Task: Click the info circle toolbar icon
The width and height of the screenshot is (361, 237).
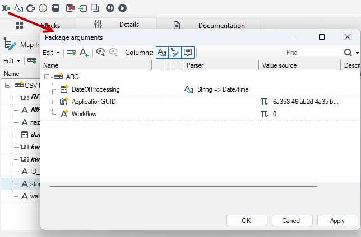Action: (x=43, y=8)
